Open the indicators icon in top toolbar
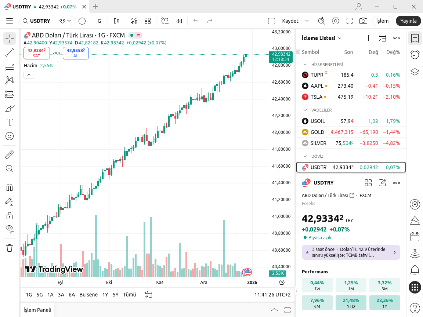The image size is (423, 317). point(134,21)
